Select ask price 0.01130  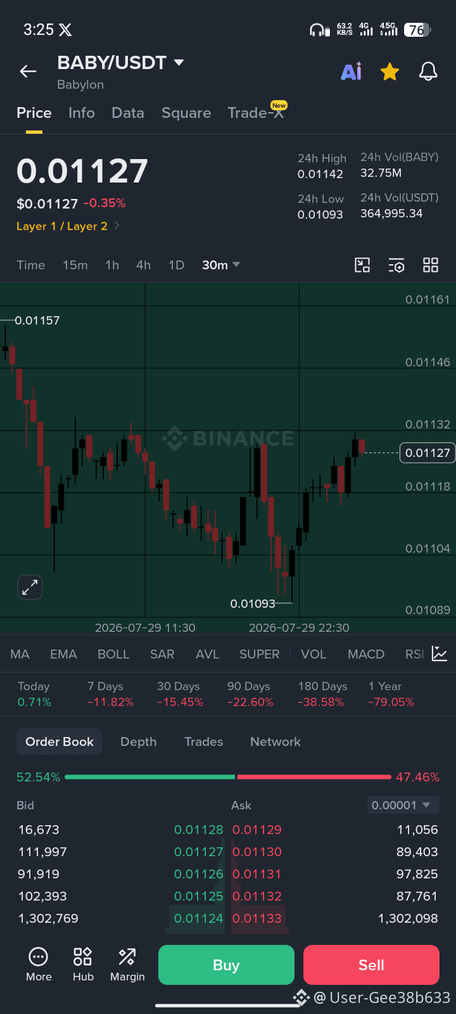click(257, 852)
